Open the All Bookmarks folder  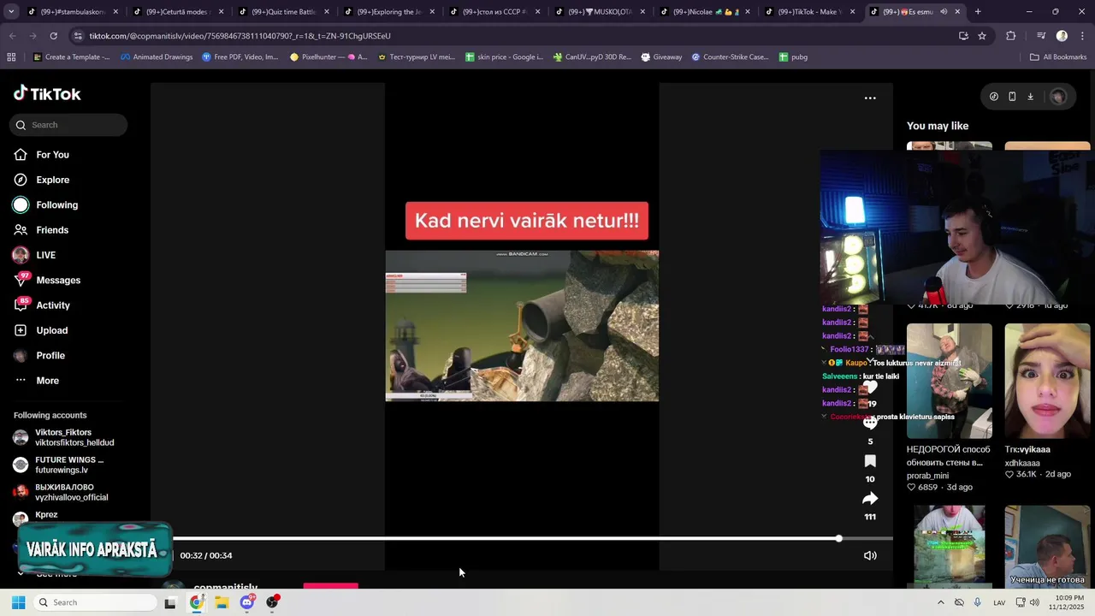click(1058, 57)
